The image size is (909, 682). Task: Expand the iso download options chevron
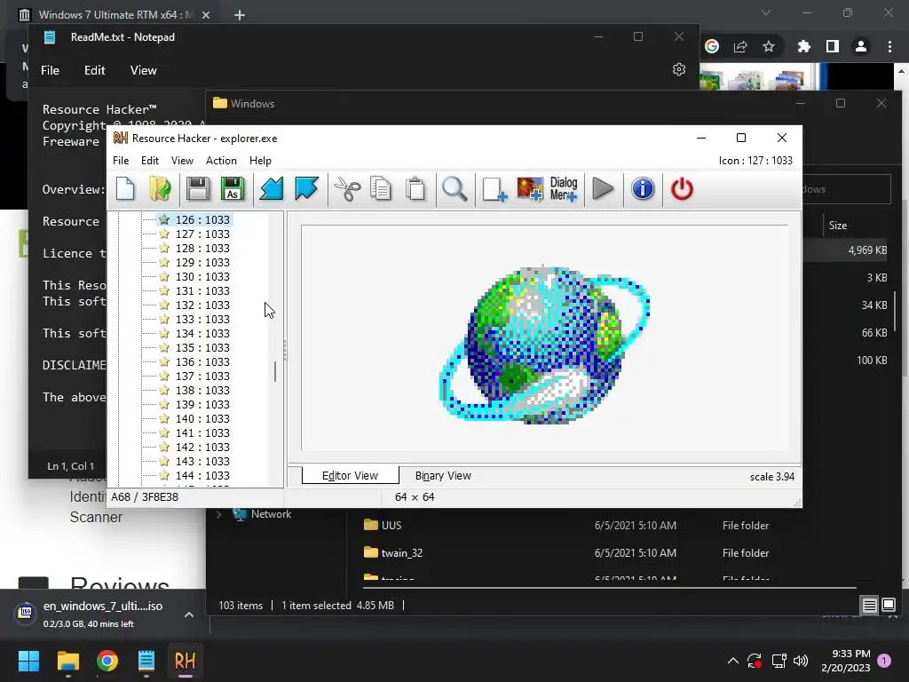189,615
